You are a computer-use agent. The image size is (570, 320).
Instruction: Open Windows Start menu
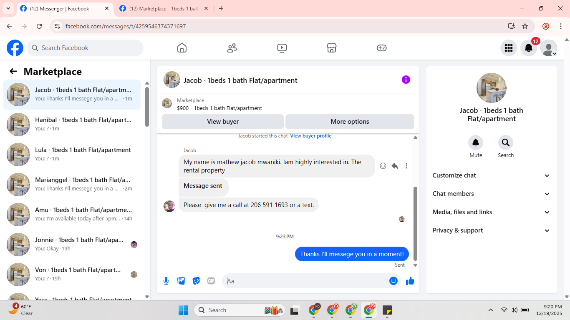(184, 310)
